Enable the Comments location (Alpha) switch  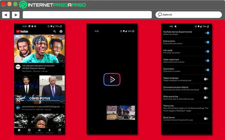(x=206, y=88)
